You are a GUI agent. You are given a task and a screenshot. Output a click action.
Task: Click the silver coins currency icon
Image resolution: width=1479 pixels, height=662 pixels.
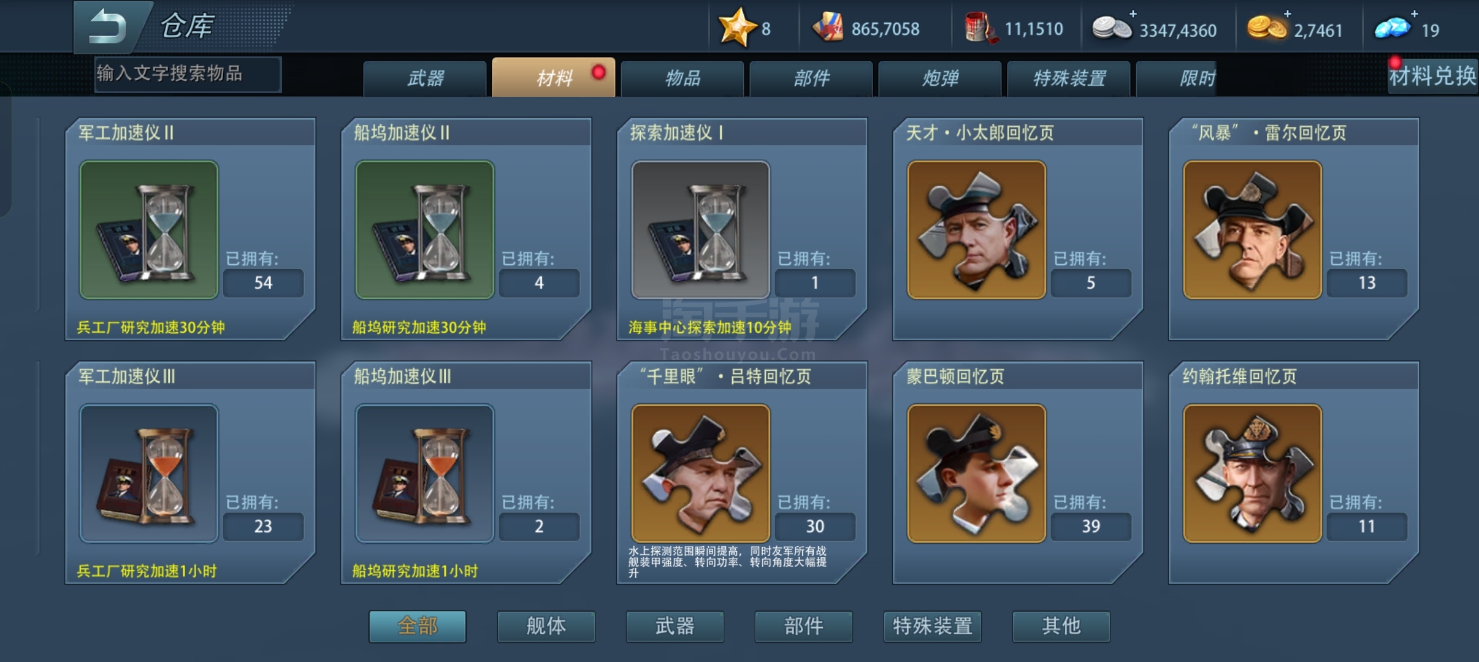click(x=1112, y=28)
